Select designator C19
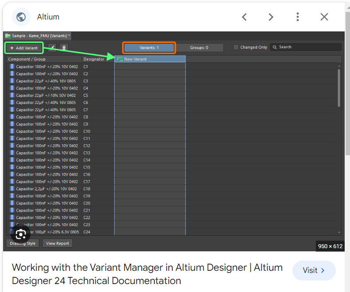350x292 pixels. pos(86,196)
